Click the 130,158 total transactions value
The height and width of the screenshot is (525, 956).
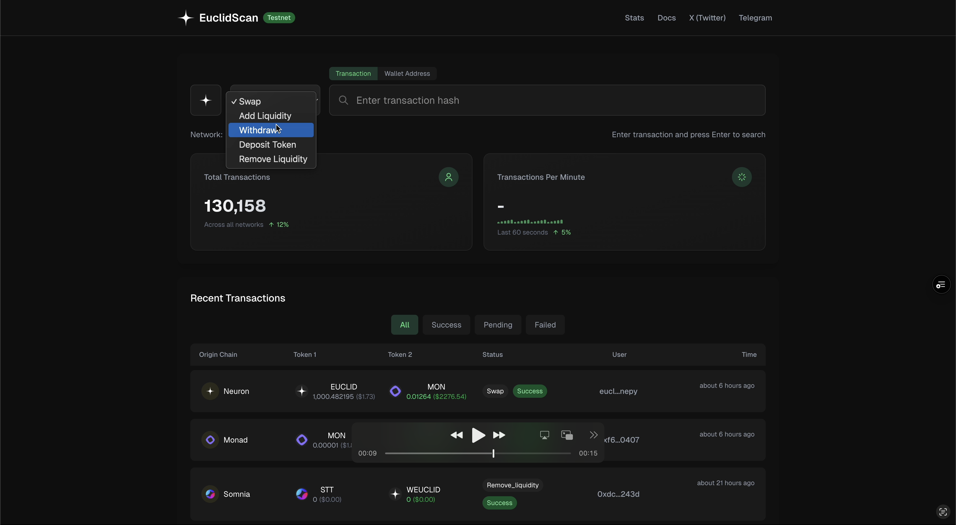point(235,206)
